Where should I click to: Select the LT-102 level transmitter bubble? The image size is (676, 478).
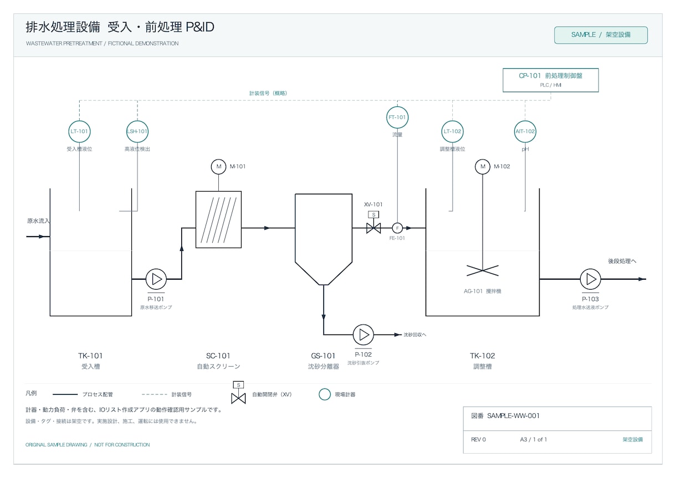[x=453, y=132]
